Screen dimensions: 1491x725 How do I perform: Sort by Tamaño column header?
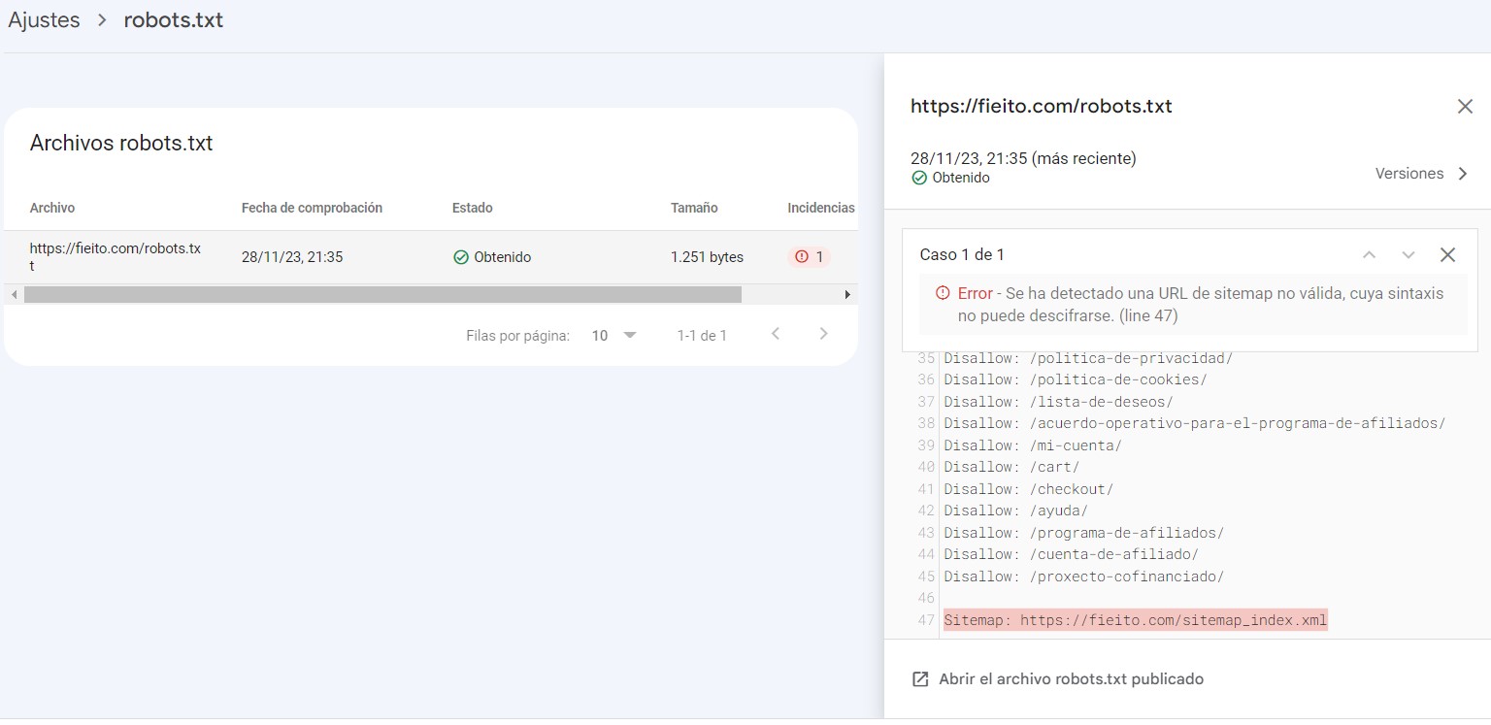coord(694,208)
